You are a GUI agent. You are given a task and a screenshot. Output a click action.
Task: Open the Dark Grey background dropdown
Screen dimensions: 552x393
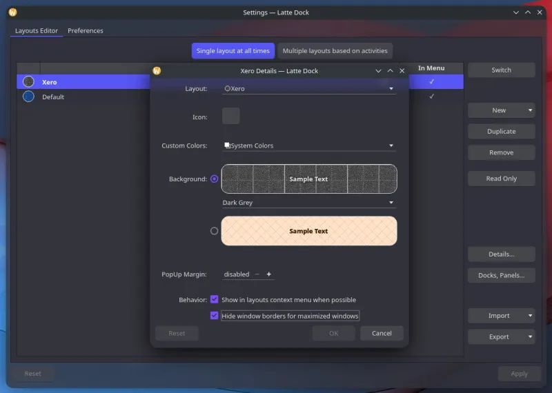point(309,203)
